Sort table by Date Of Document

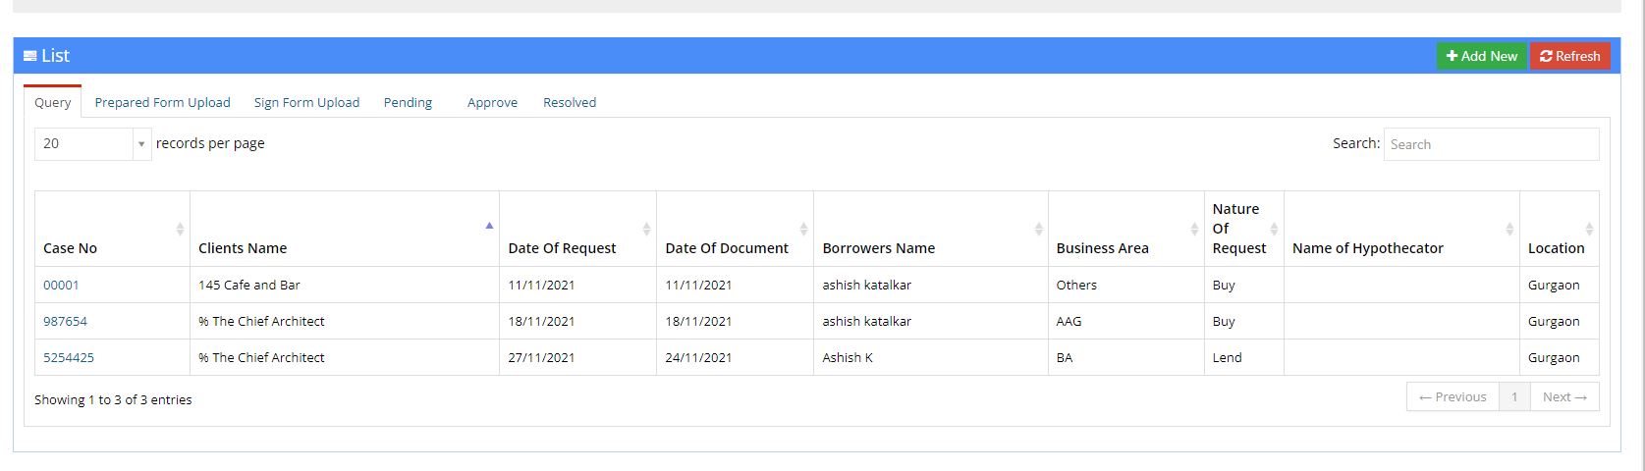click(803, 229)
